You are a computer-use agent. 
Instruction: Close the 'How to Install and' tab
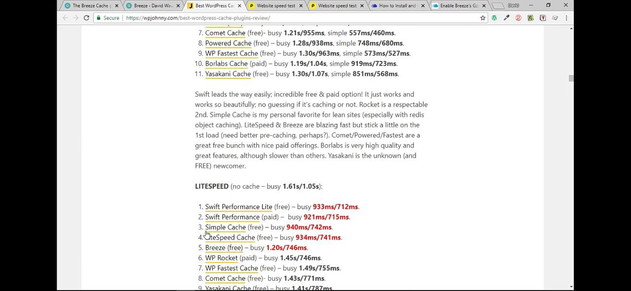click(x=423, y=5)
